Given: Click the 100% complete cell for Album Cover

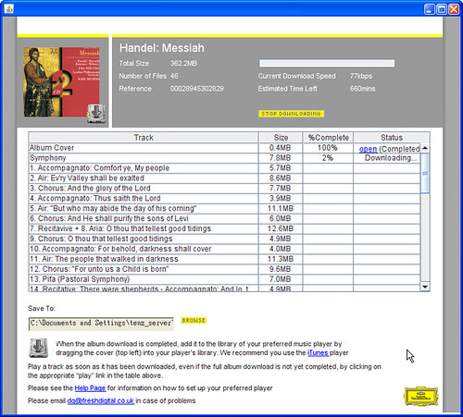Looking at the screenshot, I should coord(328,148).
